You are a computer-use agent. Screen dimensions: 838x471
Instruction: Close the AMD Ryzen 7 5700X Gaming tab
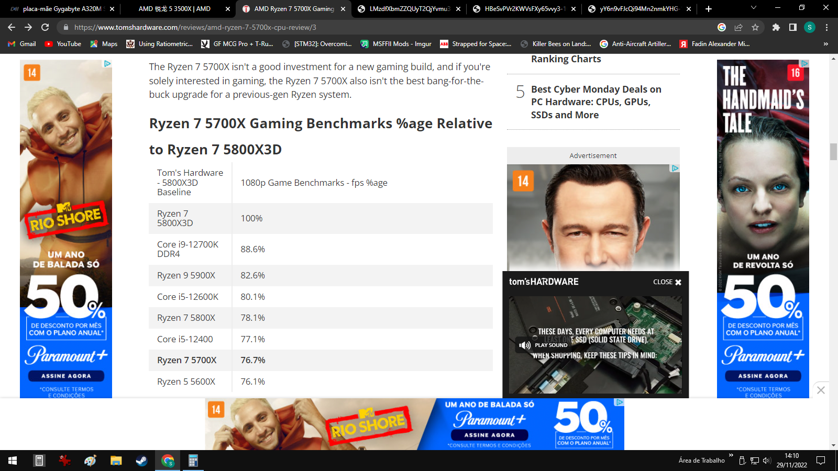pos(343,9)
